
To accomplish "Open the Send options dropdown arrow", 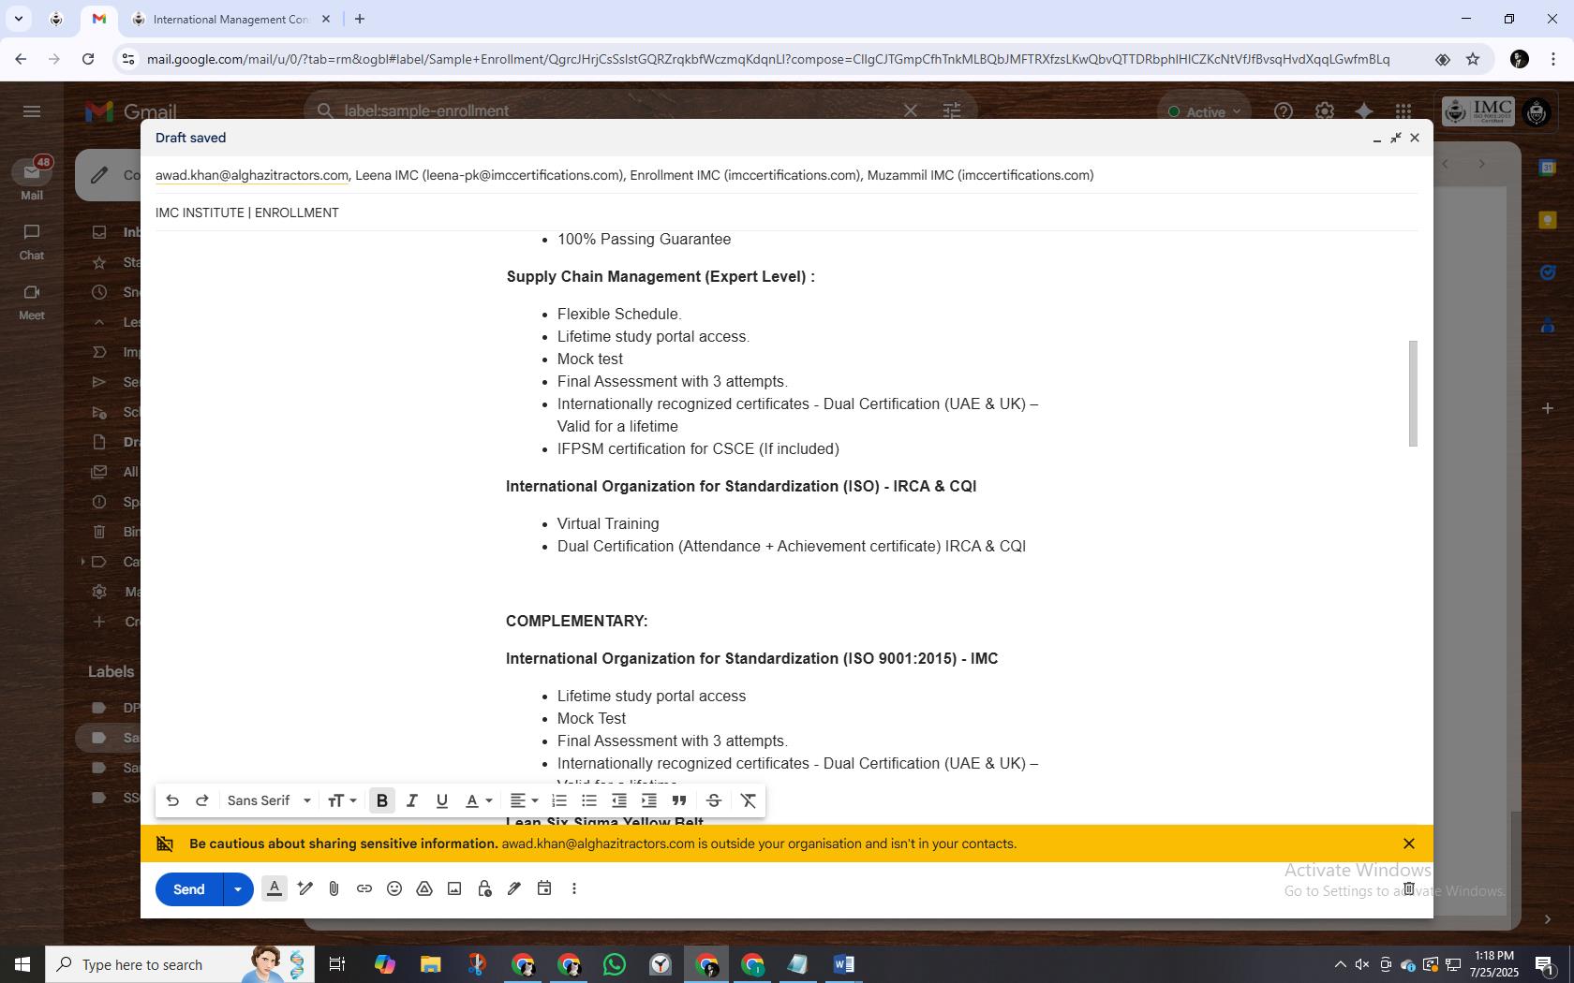I will tap(238, 889).
